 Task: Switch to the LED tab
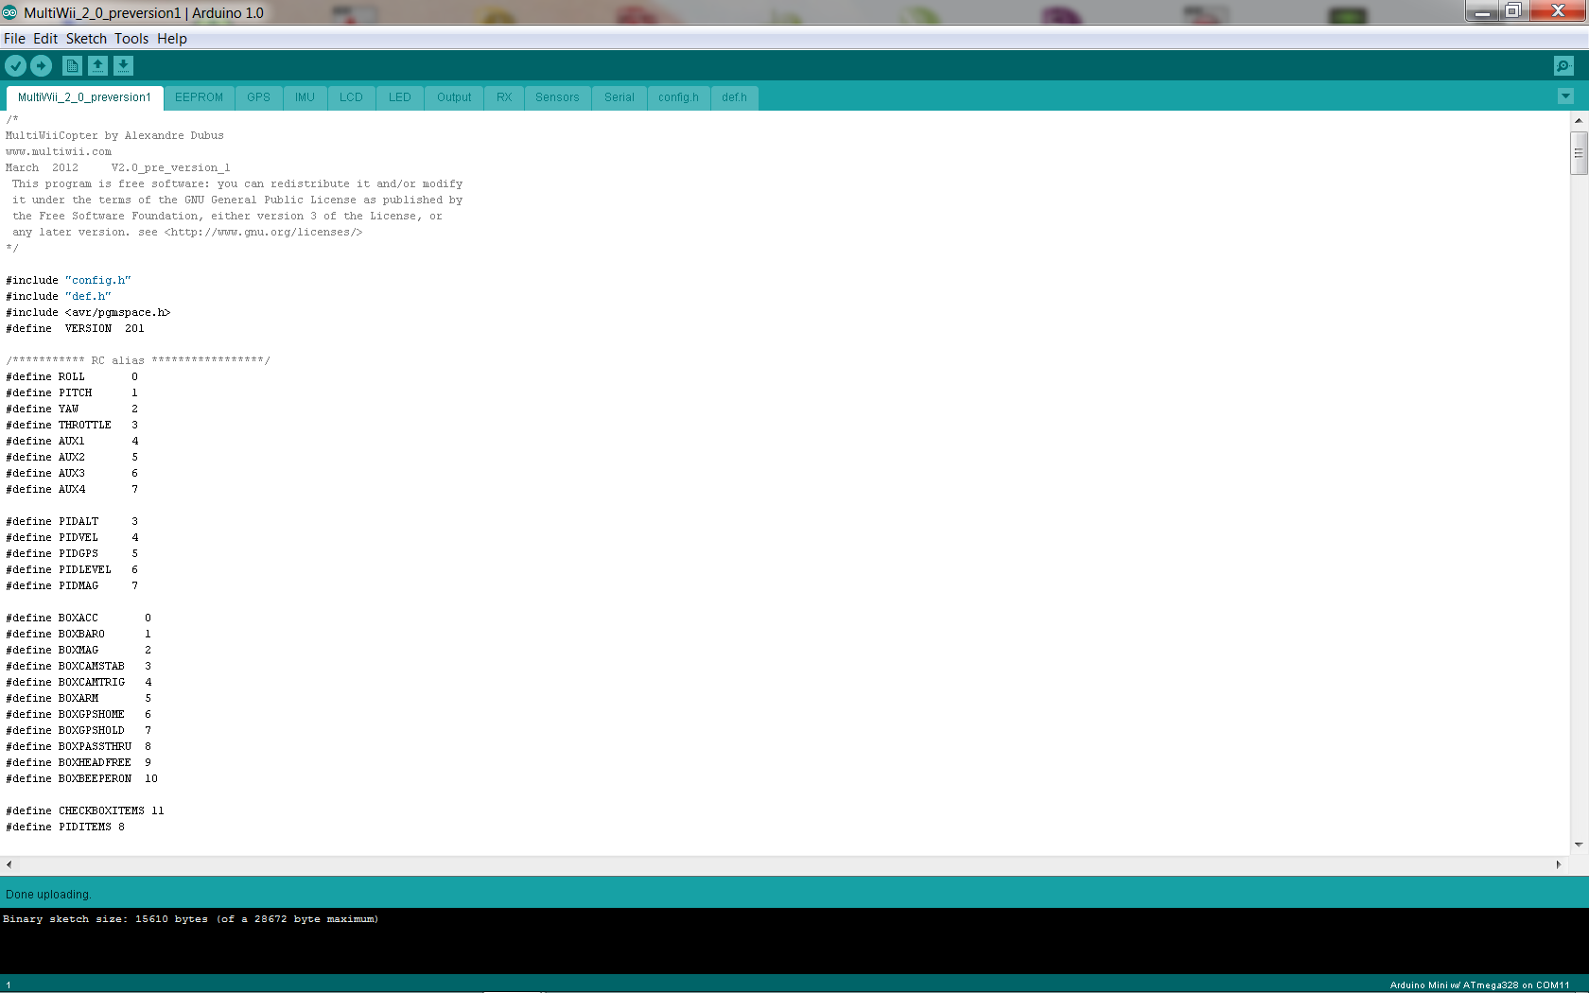click(400, 97)
